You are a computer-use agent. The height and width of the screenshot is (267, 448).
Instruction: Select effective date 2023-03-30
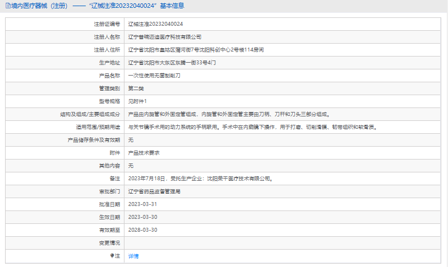pos(142,217)
